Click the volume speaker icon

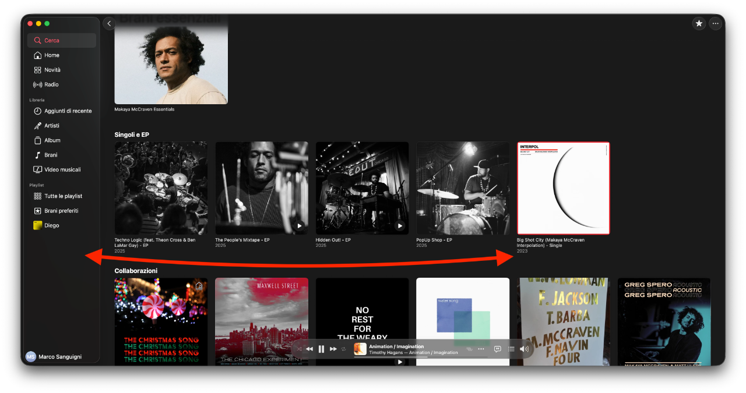tap(524, 349)
